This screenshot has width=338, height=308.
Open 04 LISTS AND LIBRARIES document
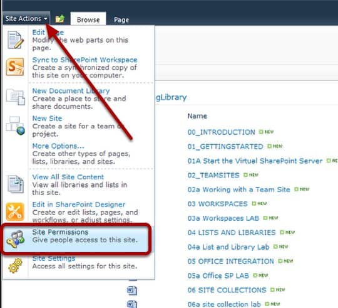[232, 233]
